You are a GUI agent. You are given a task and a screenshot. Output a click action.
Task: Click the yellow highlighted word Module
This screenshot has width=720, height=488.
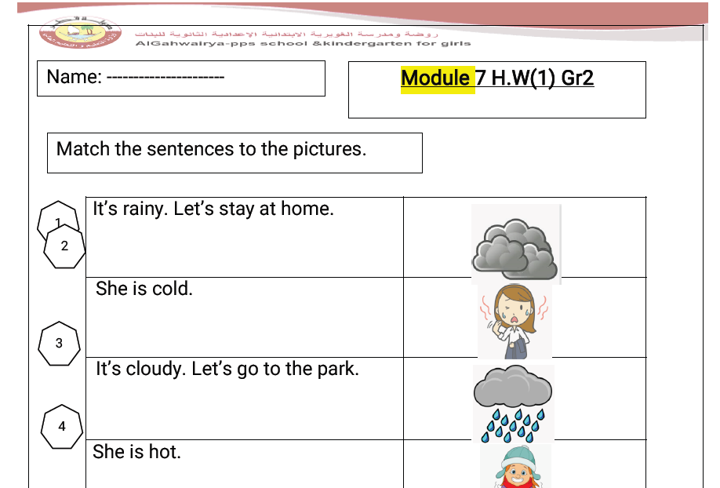click(436, 78)
